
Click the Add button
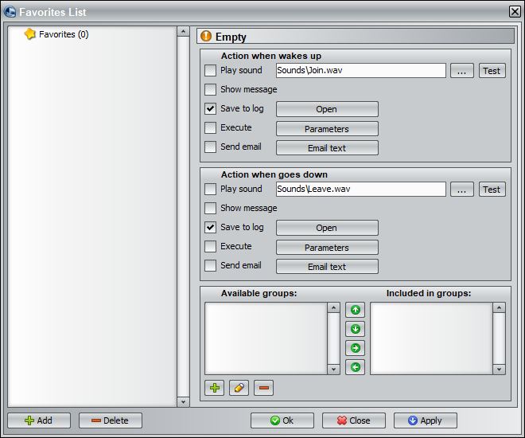click(39, 420)
